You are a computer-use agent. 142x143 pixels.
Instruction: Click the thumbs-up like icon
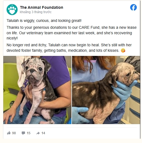9,133
